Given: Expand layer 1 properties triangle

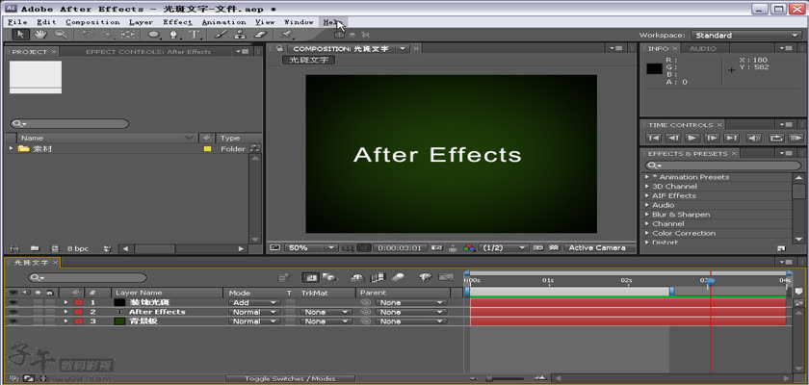Looking at the screenshot, I should [65, 302].
